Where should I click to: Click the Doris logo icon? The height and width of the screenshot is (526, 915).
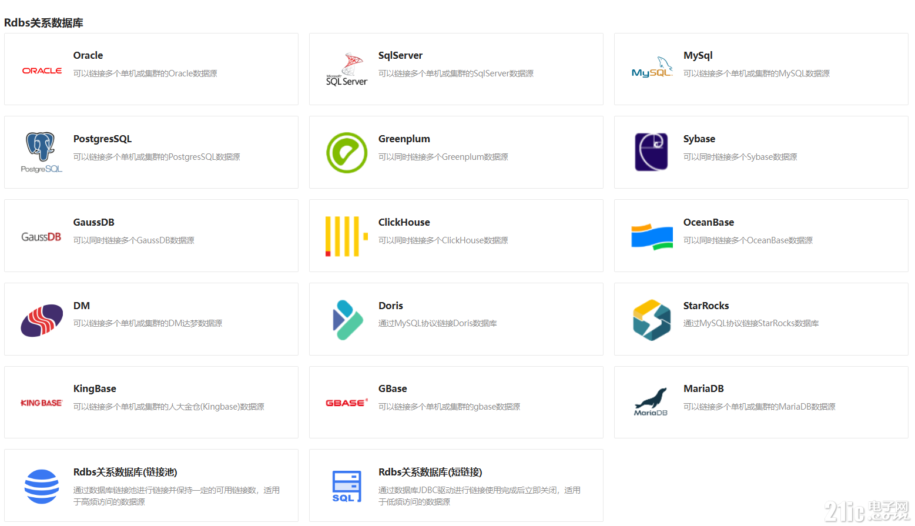(347, 320)
